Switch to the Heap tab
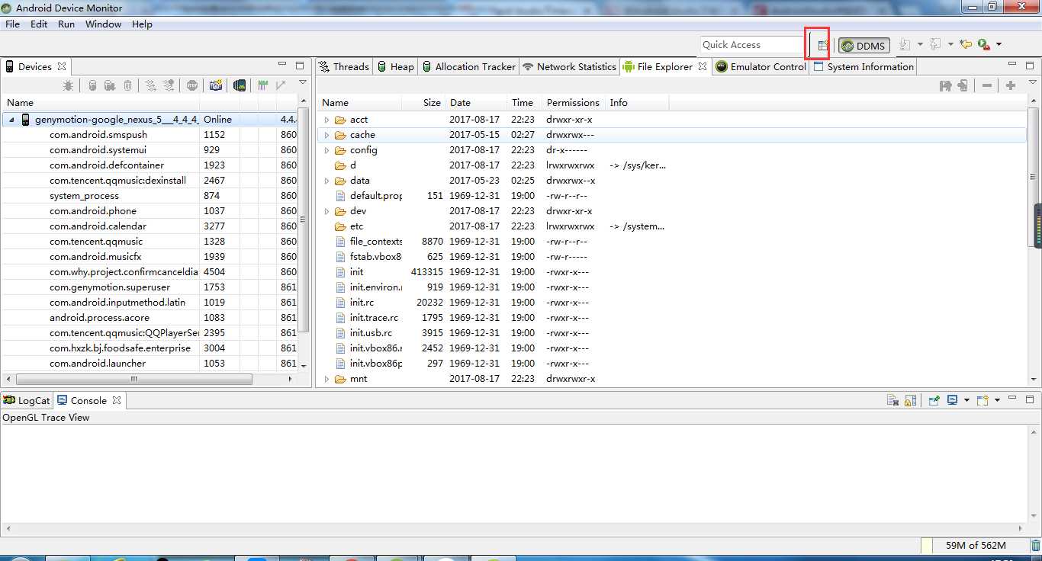The image size is (1042, 561). click(x=396, y=67)
